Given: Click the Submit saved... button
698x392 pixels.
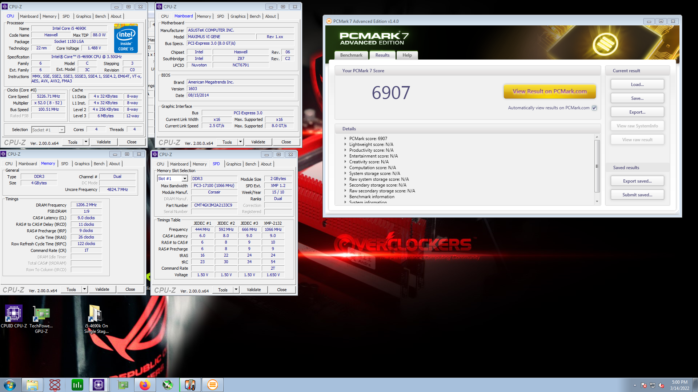Looking at the screenshot, I should pos(637,195).
